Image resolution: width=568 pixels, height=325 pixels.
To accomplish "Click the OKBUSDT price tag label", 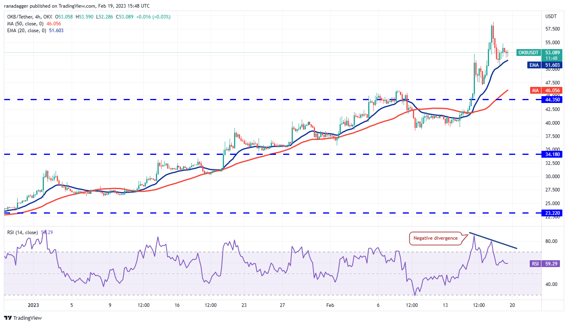I will 528,52.
